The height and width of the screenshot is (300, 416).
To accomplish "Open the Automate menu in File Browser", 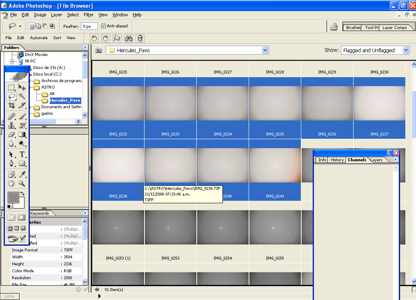I will (x=39, y=38).
